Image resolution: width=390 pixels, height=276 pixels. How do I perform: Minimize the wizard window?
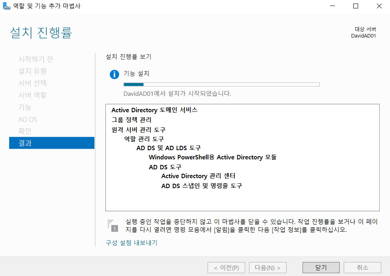[x=333, y=6]
